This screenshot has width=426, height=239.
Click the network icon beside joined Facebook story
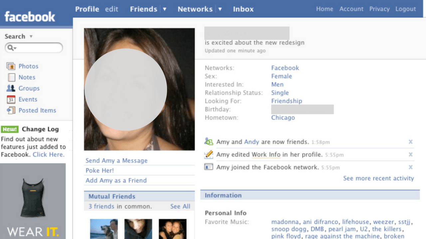209,167
